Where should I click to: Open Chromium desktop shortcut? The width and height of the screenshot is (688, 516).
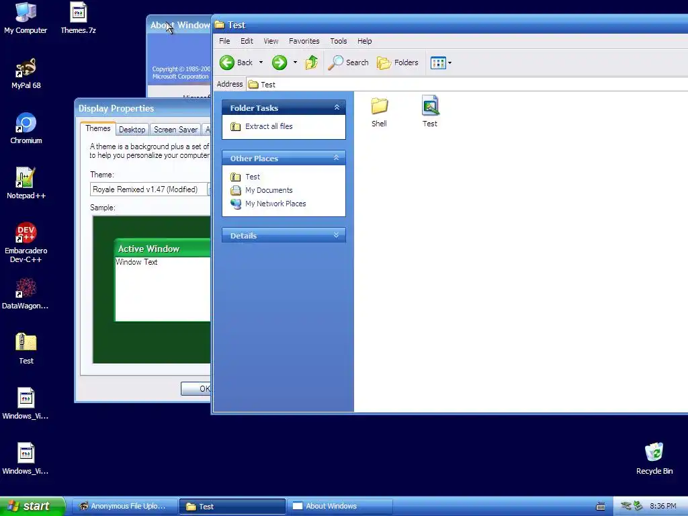pos(26,128)
